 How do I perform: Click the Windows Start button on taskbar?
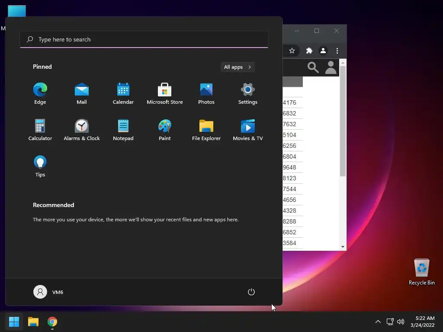pyautogui.click(x=14, y=322)
